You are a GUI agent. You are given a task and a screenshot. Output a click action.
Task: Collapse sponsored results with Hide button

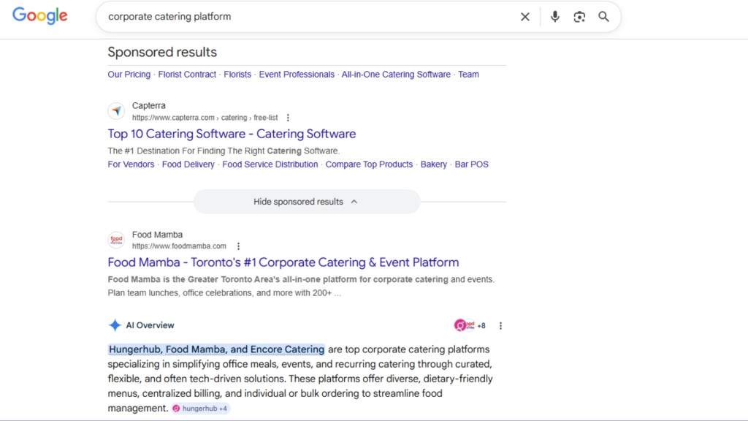tap(306, 202)
